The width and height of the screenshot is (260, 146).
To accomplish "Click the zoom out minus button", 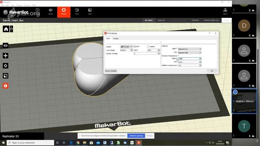I will click(11, 31).
